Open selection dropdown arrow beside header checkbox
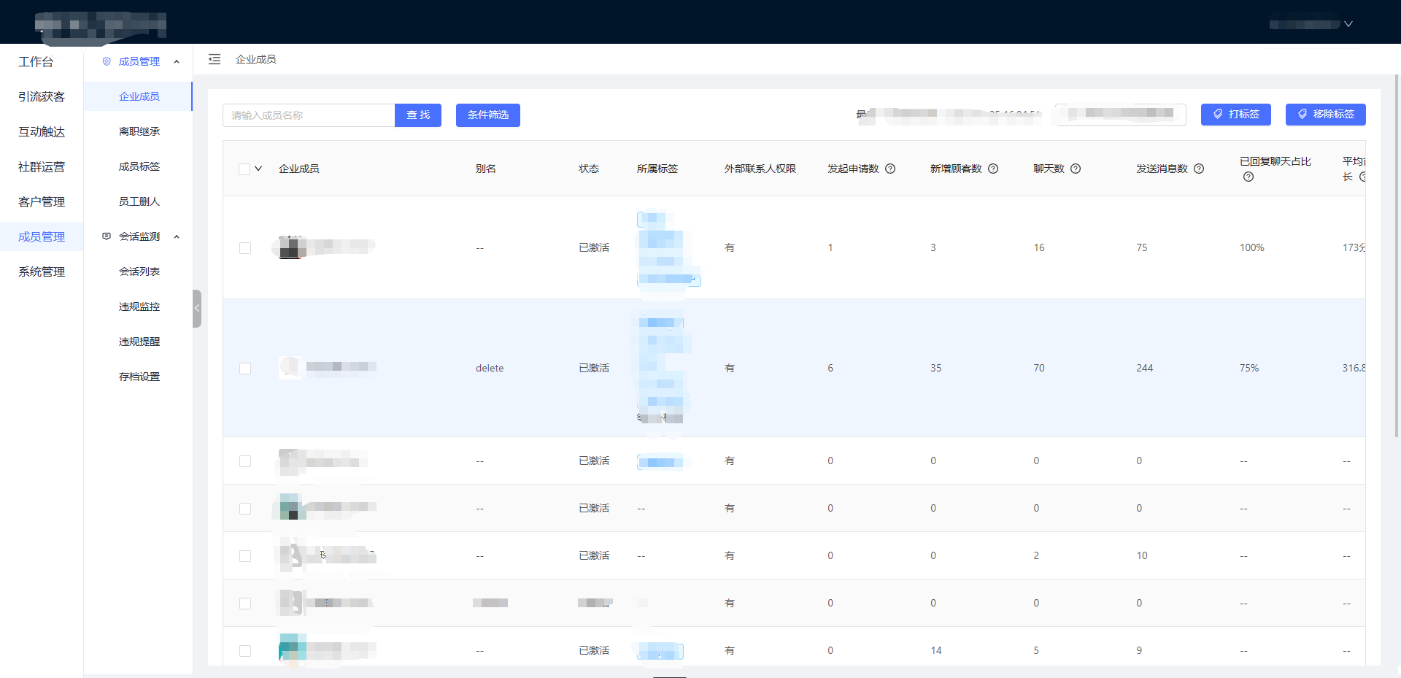1401x678 pixels. point(258,169)
